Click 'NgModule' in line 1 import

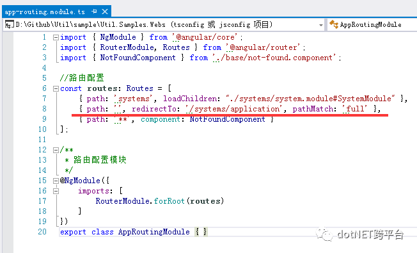(x=118, y=37)
